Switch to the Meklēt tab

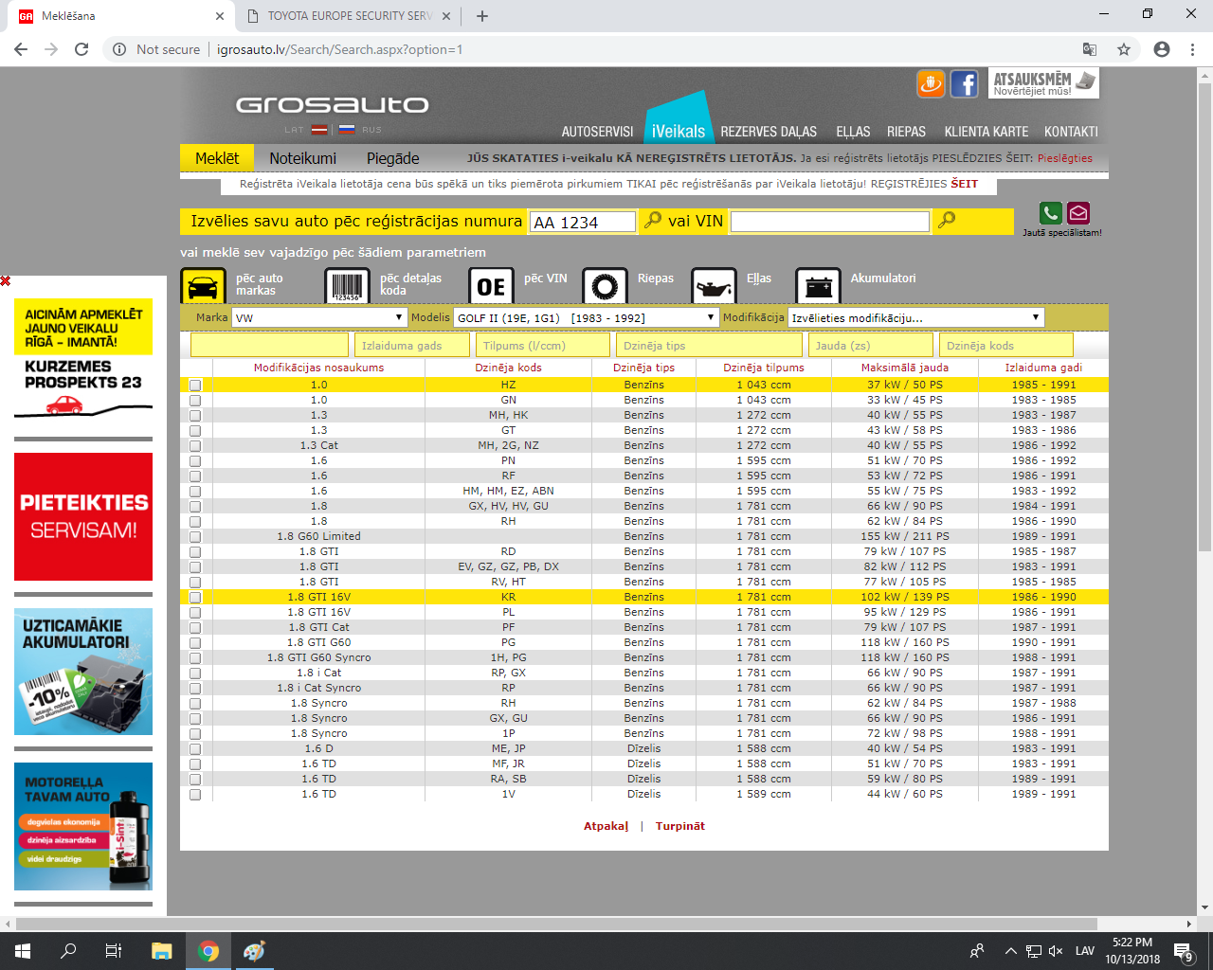pos(217,158)
